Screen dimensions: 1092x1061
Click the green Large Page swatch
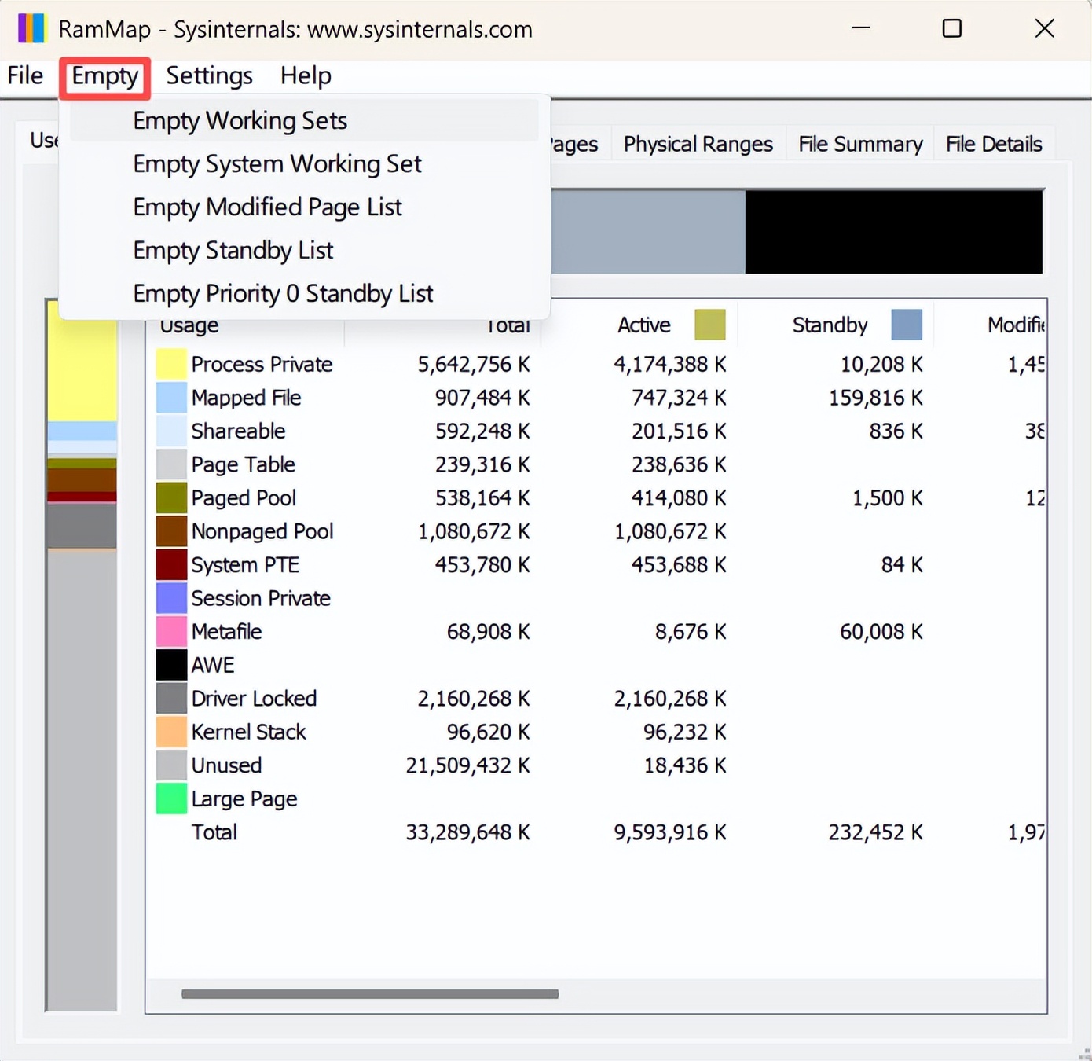pyautogui.click(x=171, y=799)
